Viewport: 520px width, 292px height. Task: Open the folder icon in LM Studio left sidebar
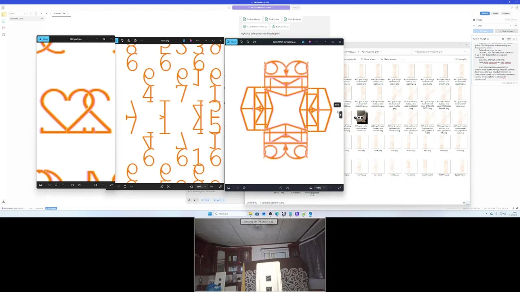point(4,28)
